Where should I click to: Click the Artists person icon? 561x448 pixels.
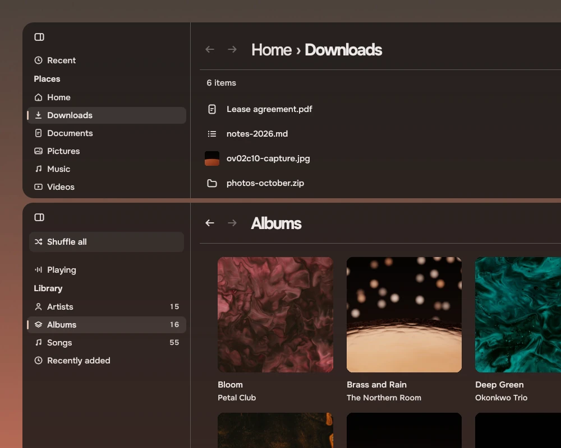(x=38, y=306)
